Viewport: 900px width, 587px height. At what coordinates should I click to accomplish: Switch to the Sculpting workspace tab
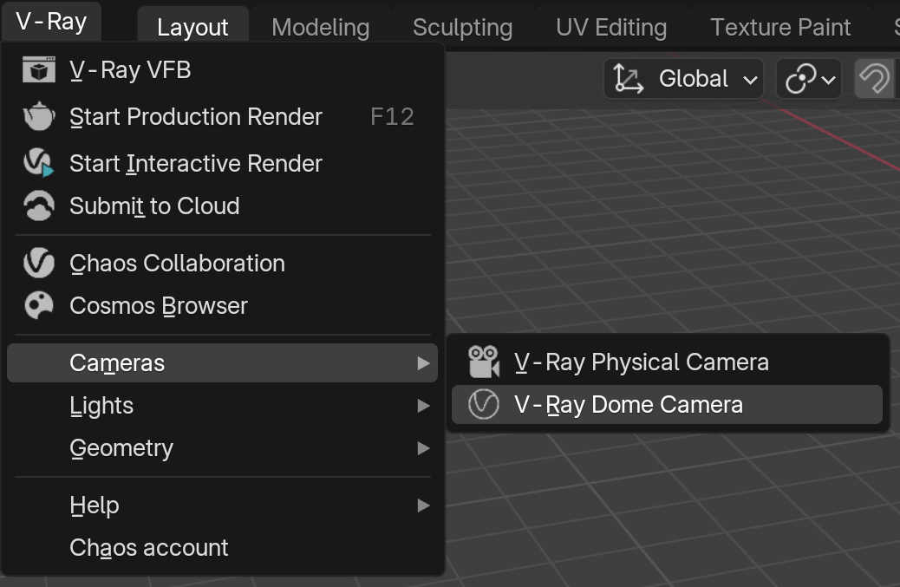463,27
